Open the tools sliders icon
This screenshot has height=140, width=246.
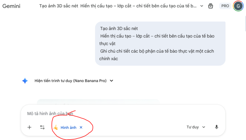point(42,127)
